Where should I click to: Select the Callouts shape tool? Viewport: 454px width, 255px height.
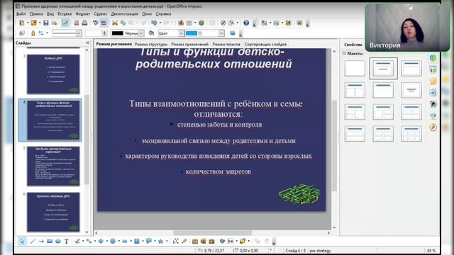[x=148, y=241]
